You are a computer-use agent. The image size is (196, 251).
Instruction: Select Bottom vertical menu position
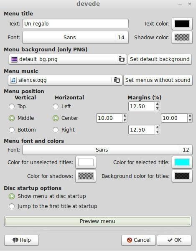(12, 130)
